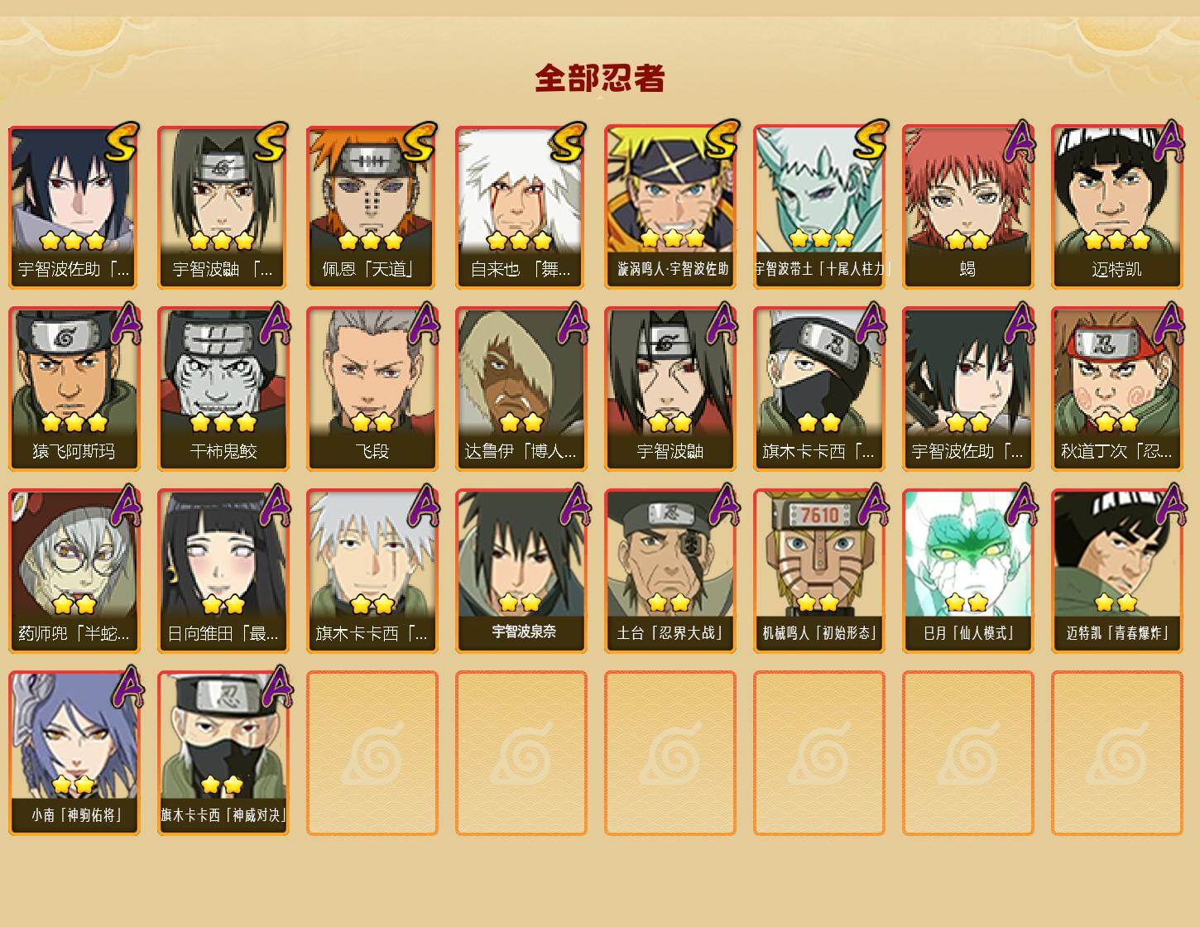The height and width of the screenshot is (927, 1200).
Task: Click the S rank badge on 漩涡鸣人·宇智波佐助
Action: pyautogui.click(x=720, y=141)
